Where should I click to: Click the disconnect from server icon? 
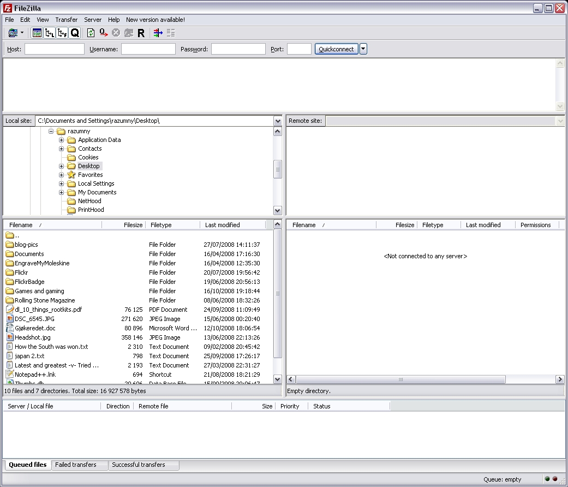click(129, 33)
